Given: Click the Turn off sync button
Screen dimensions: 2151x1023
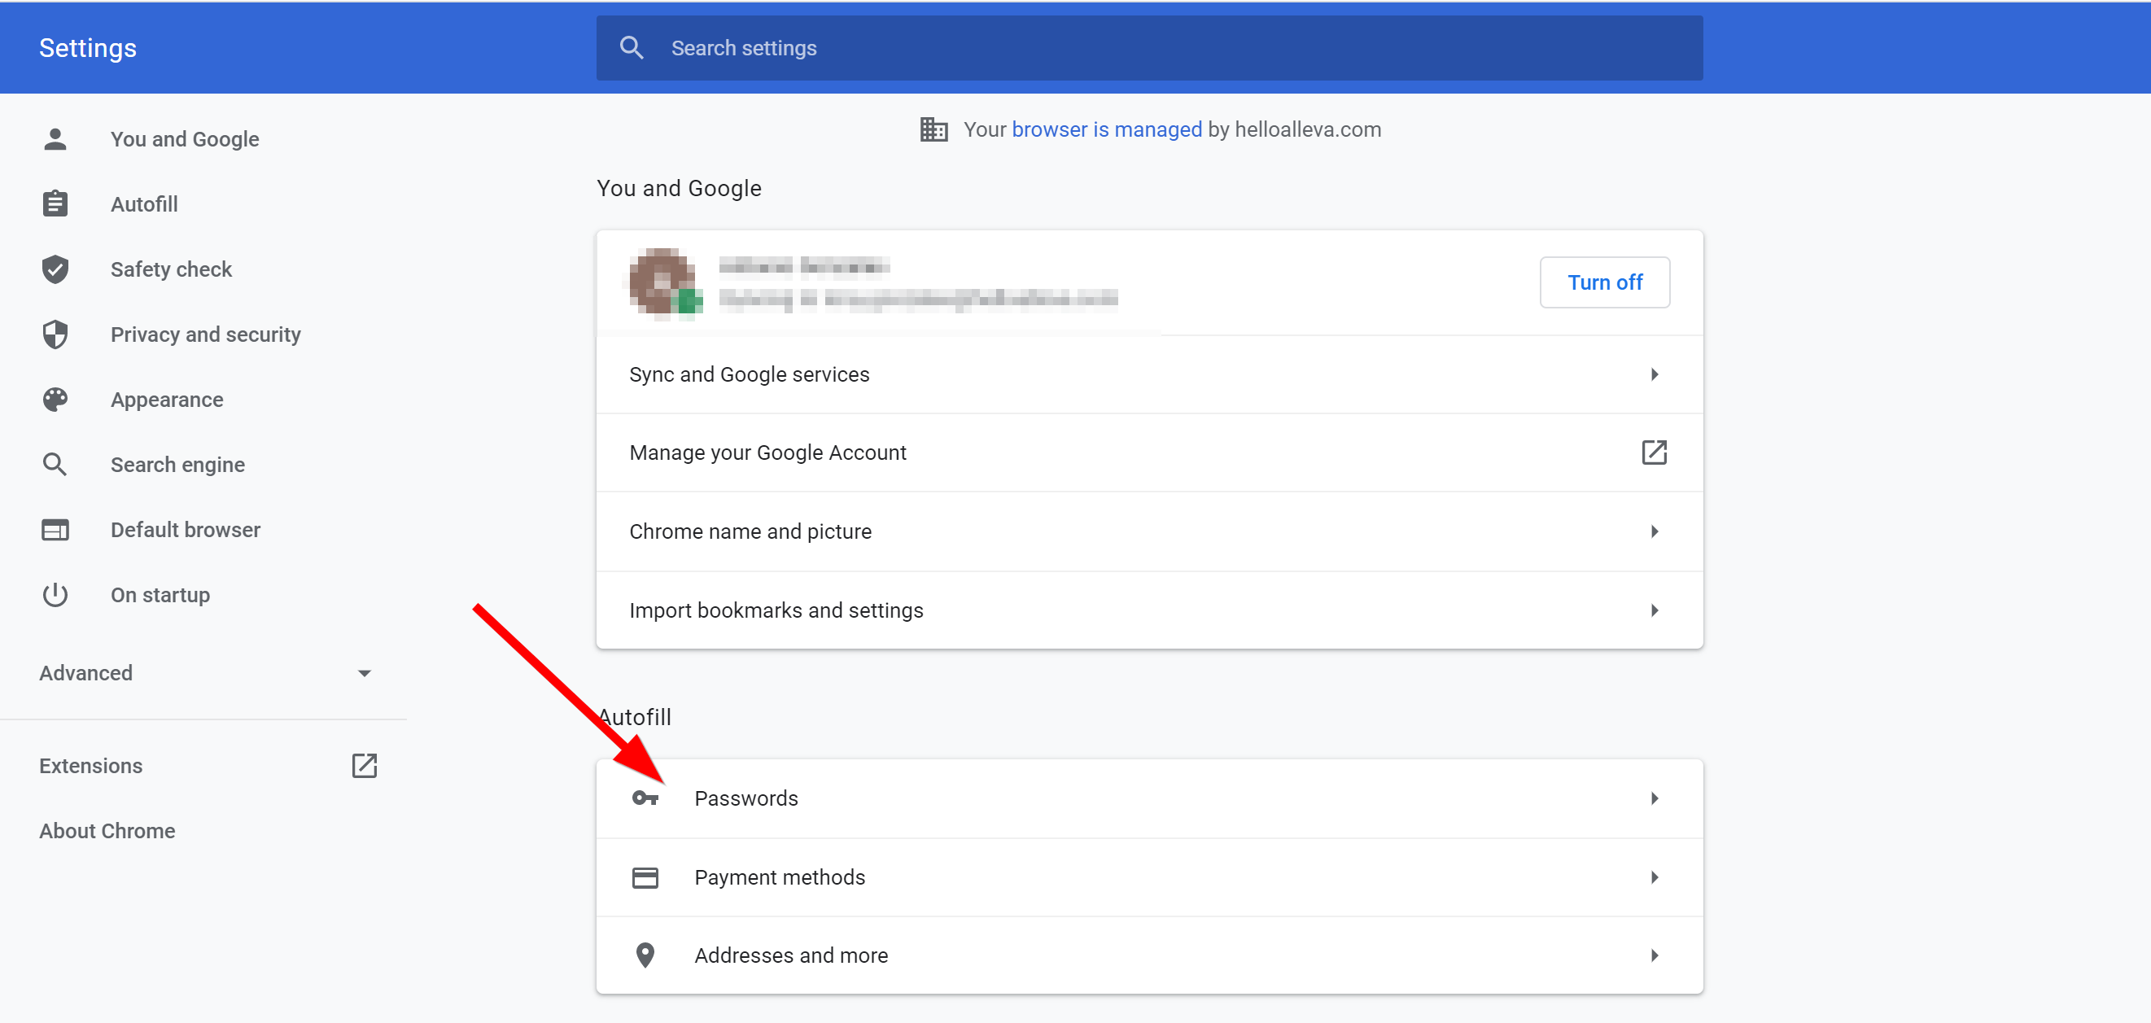Looking at the screenshot, I should tap(1604, 282).
